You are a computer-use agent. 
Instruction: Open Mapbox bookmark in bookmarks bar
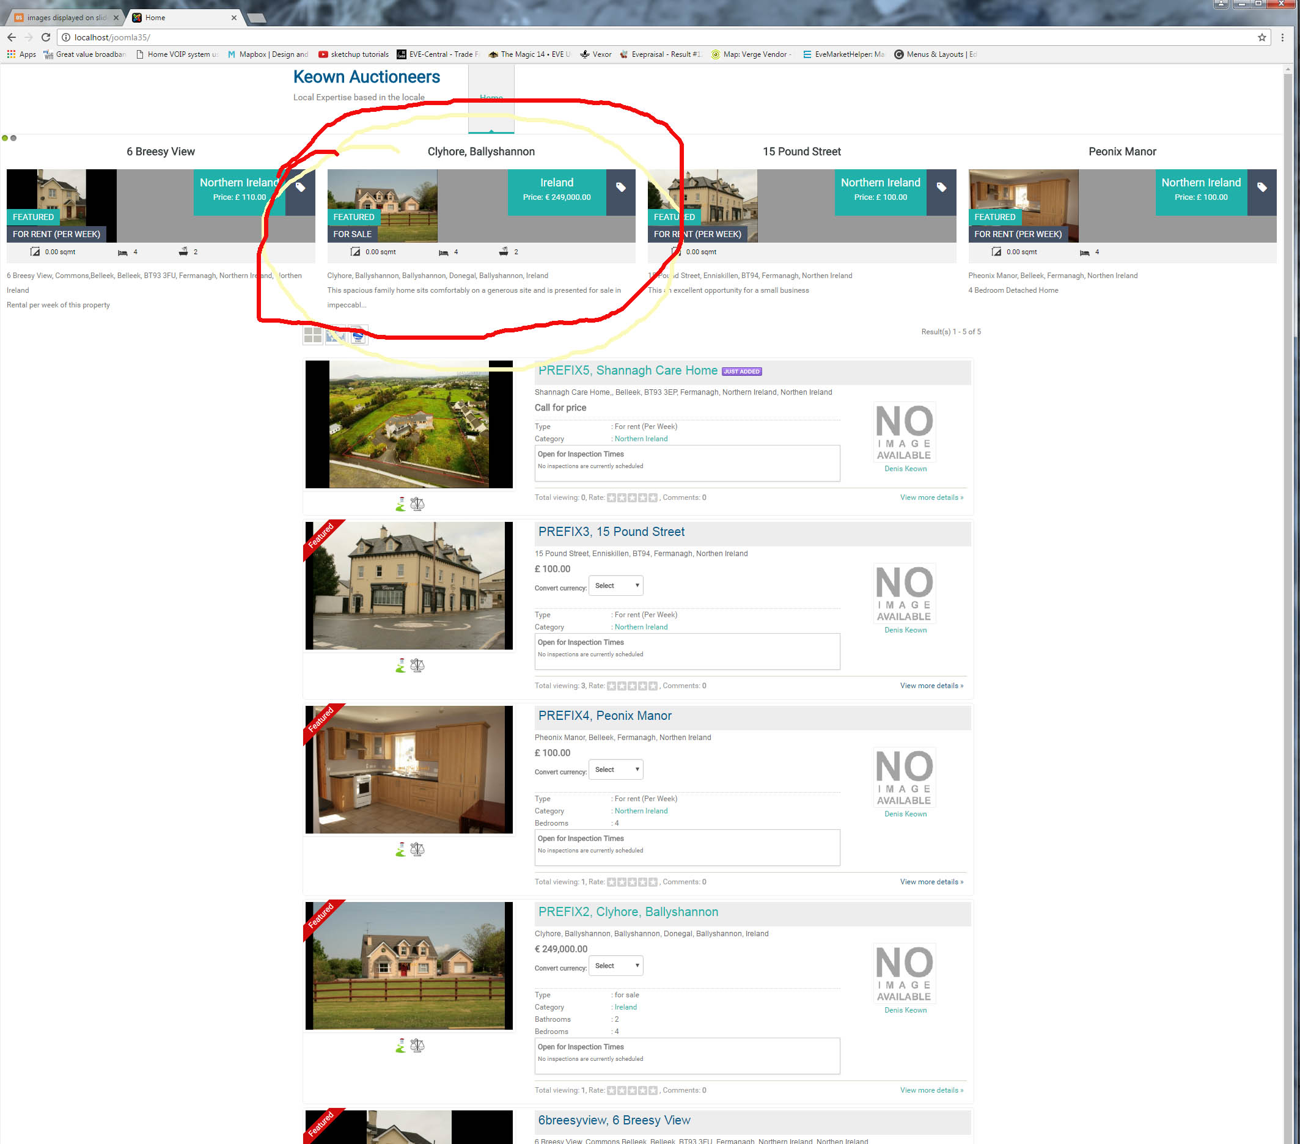point(268,54)
